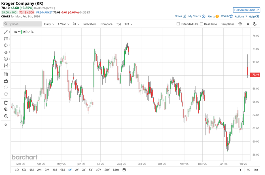
Task: Open the My Charts link
Action: point(197,16)
